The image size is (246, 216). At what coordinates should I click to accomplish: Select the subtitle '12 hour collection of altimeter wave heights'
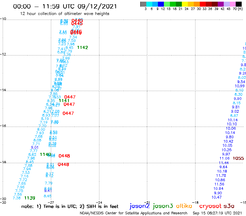(64, 14)
